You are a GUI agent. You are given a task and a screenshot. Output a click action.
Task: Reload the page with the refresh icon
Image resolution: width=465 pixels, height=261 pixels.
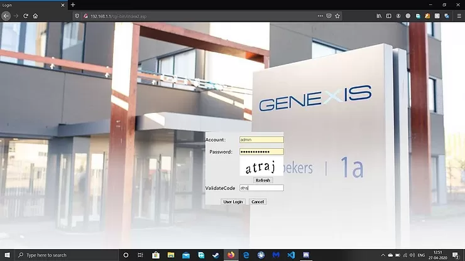pyautogui.click(x=26, y=16)
